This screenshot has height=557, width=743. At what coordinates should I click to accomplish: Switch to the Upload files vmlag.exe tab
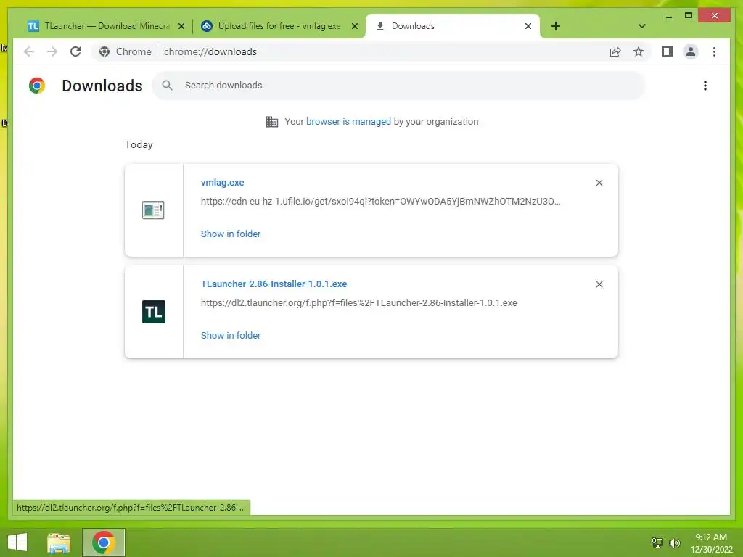click(x=279, y=26)
